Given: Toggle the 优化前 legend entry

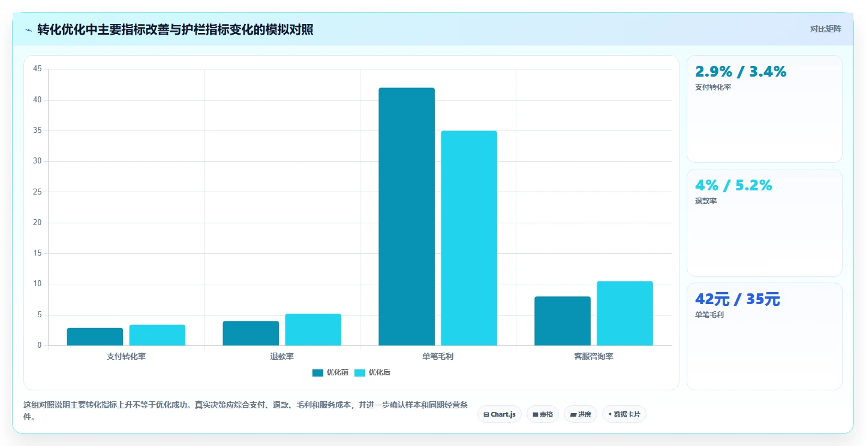Looking at the screenshot, I should [330, 372].
